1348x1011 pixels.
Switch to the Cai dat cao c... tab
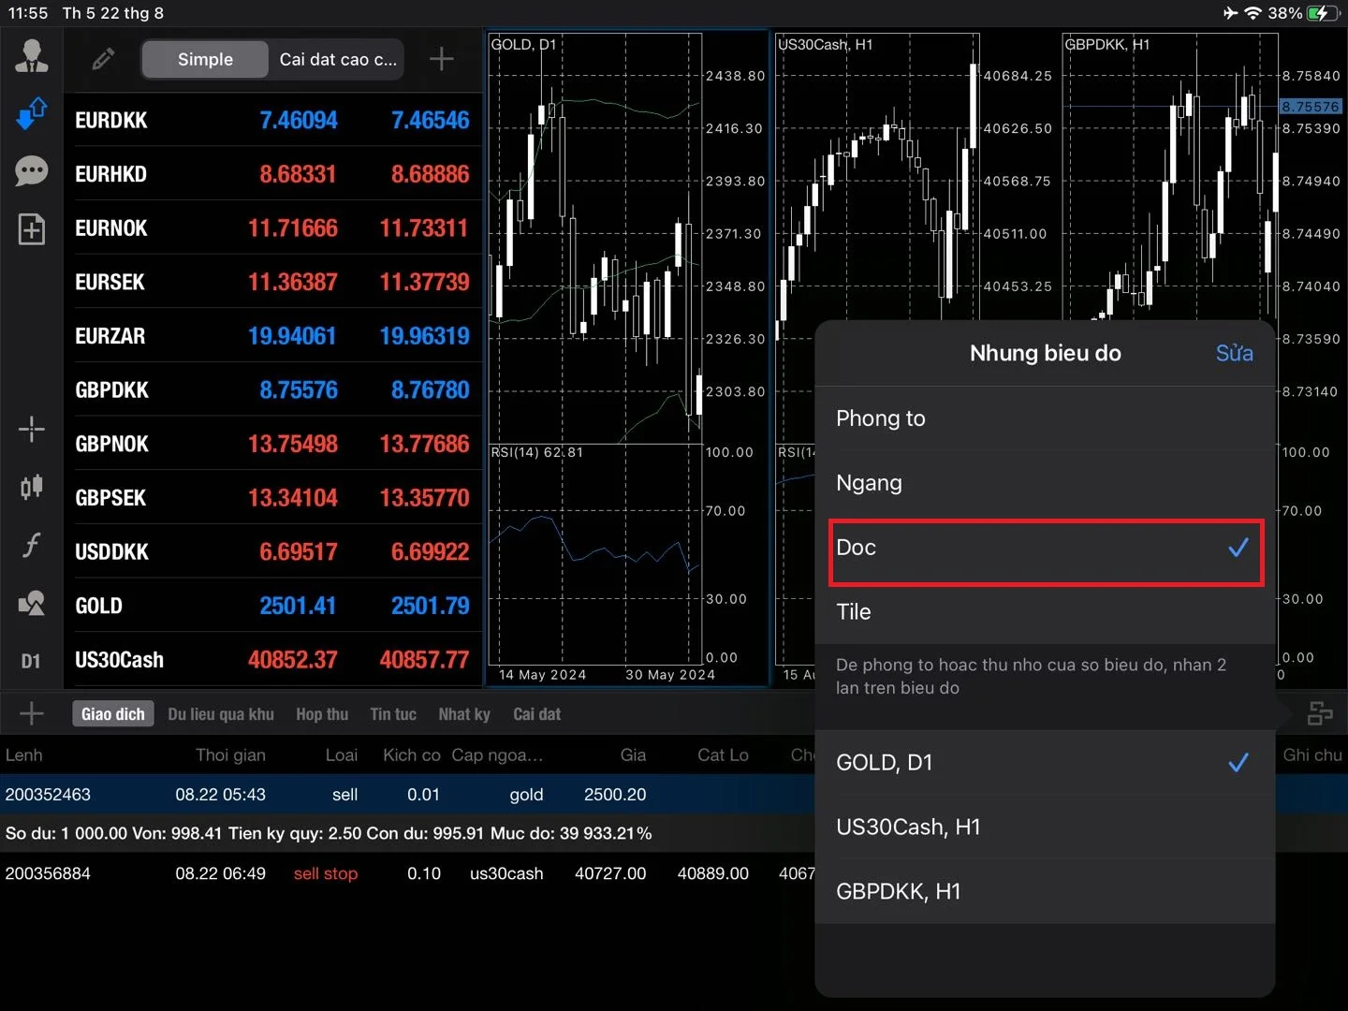coord(338,59)
